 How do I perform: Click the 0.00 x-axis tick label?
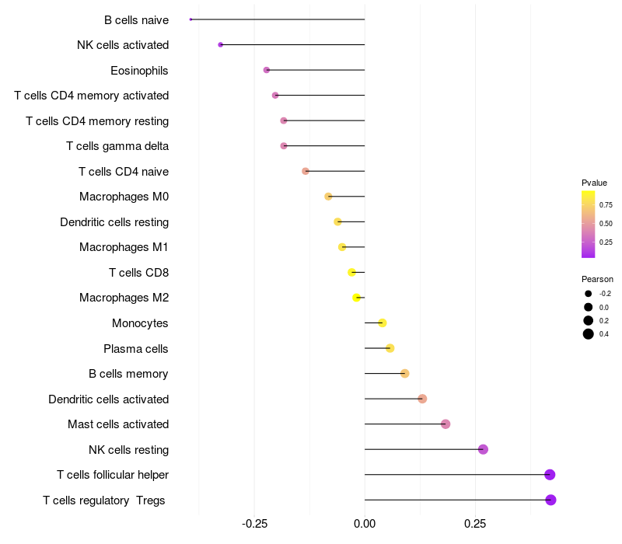[365, 525]
